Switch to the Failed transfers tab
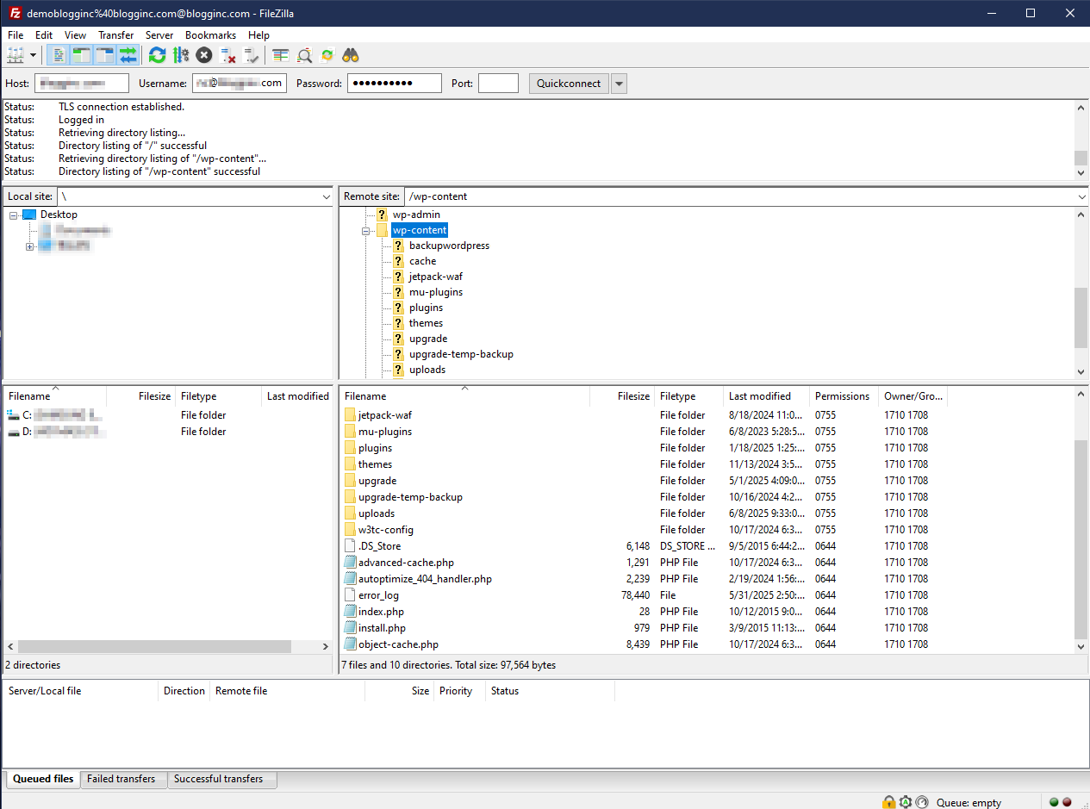The height and width of the screenshot is (809, 1090). click(121, 779)
